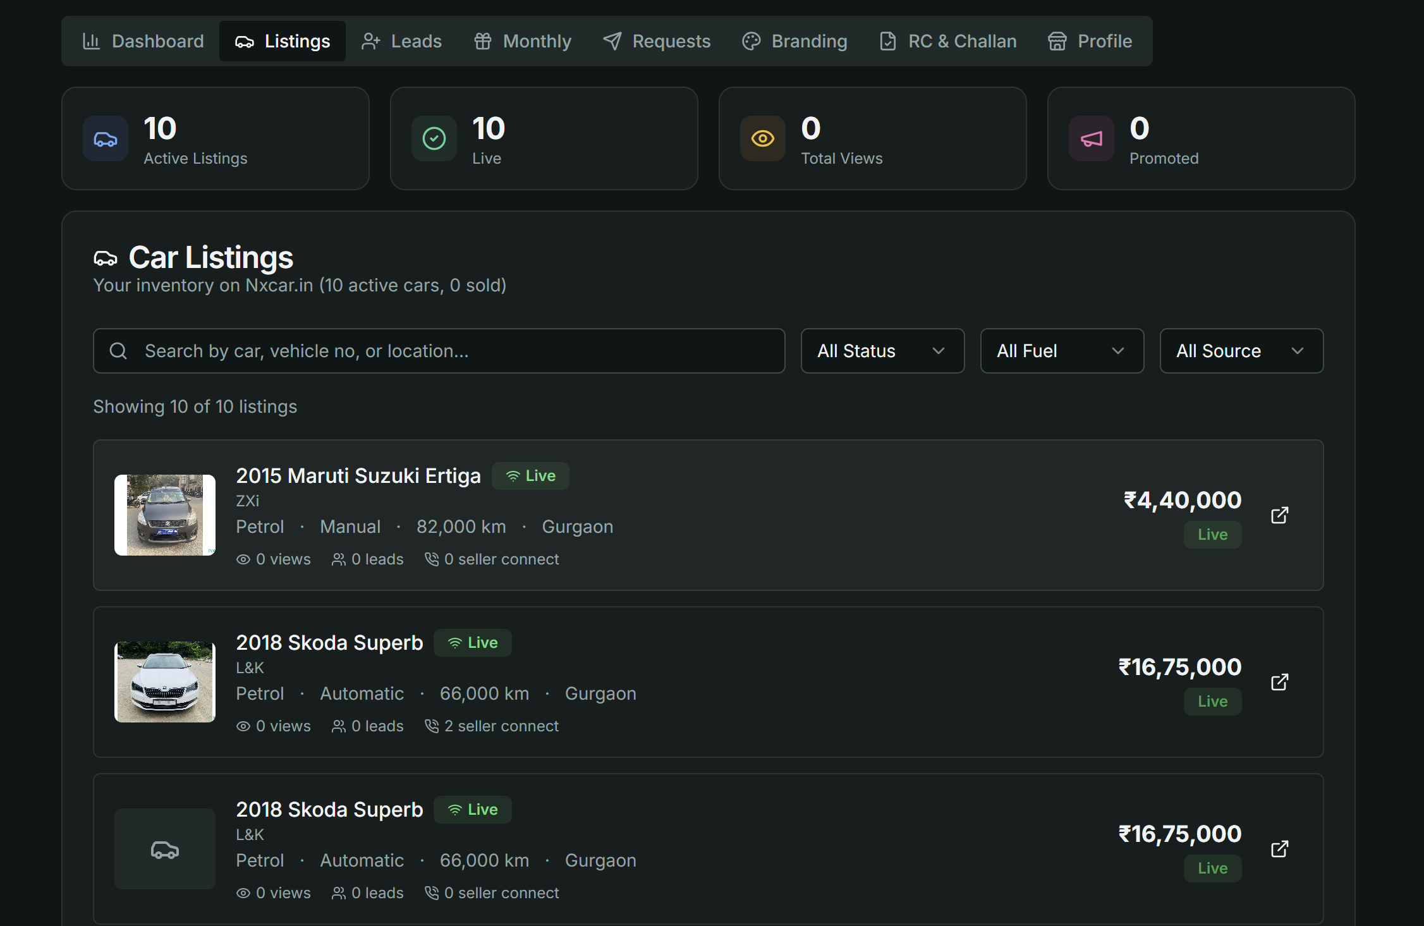Viewport: 1424px width, 926px height.
Task: Click the views eye icon on photographed Skoda Superb
Action: tap(243, 726)
